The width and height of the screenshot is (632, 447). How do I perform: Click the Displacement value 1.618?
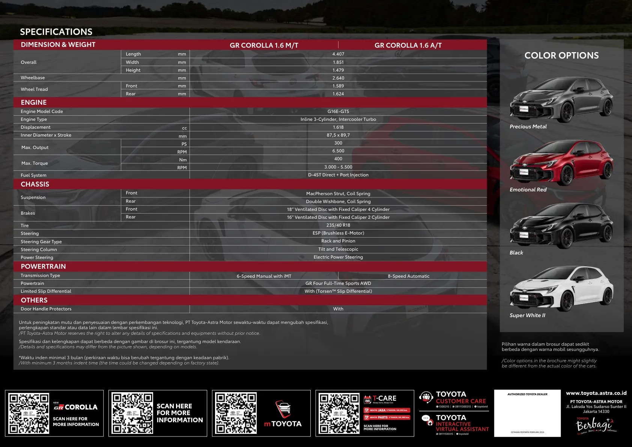click(338, 127)
